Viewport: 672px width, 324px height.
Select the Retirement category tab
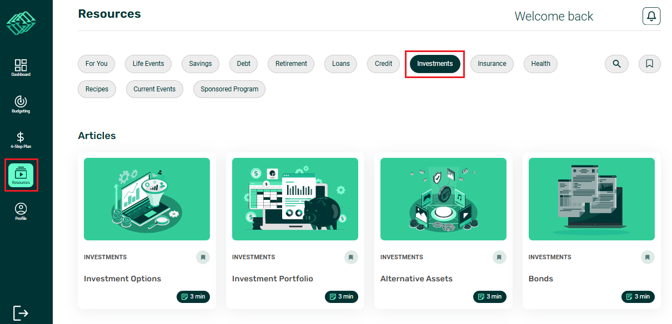click(291, 64)
